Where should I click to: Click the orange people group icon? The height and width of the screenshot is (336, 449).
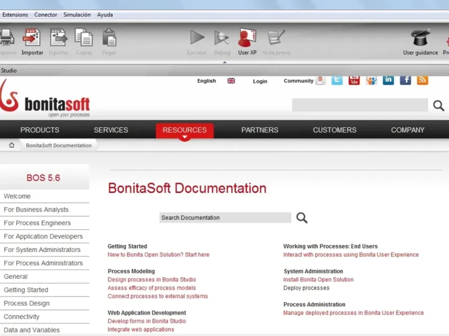click(x=372, y=80)
